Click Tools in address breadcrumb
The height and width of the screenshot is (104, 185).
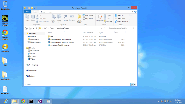pyautogui.click(x=52, y=29)
